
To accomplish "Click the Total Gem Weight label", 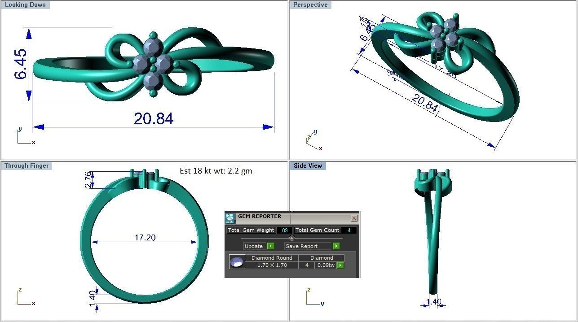I will coord(251,230).
